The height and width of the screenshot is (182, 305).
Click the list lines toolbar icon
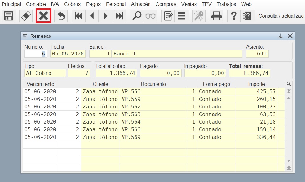click(182, 16)
